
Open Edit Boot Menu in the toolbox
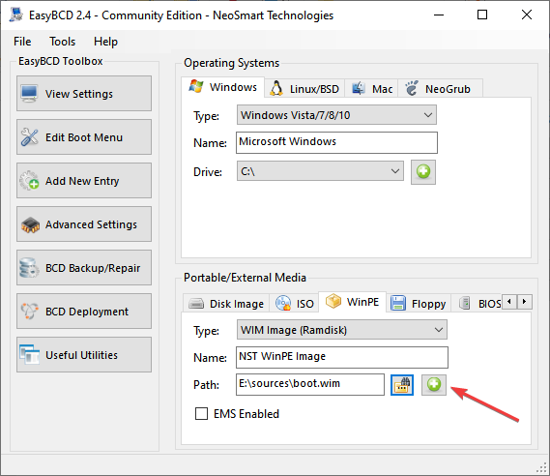[x=84, y=137]
